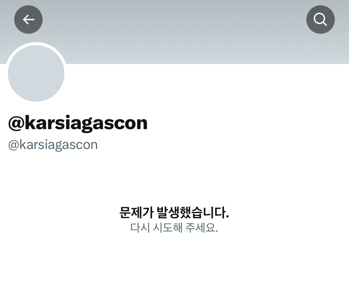Click the magnifier glyph in the header

coord(320,20)
